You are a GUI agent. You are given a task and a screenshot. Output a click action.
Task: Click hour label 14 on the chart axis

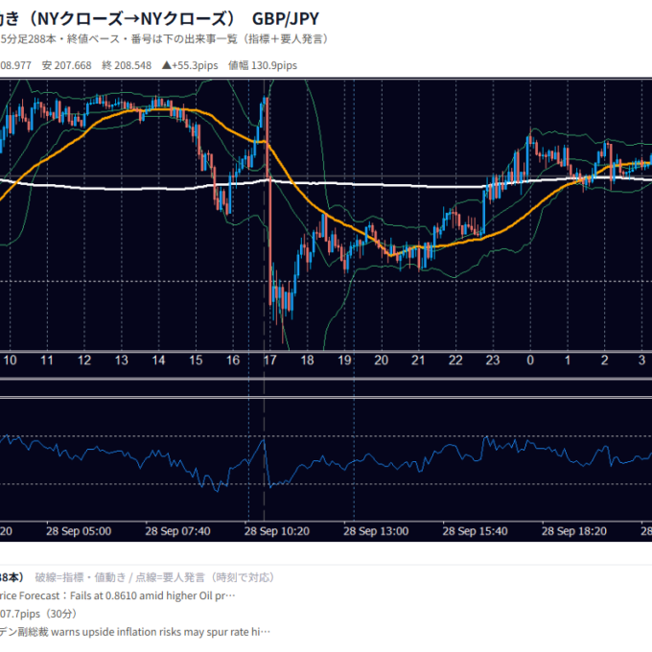[x=158, y=361]
